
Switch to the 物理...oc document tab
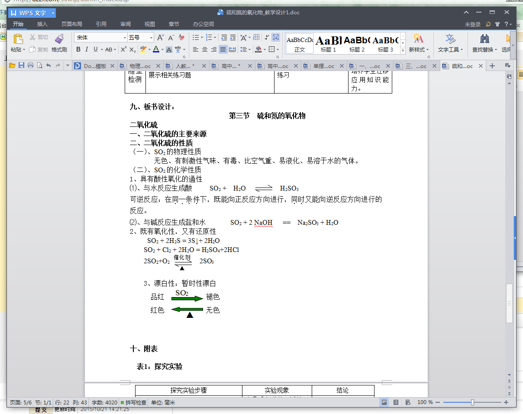pos(141,66)
